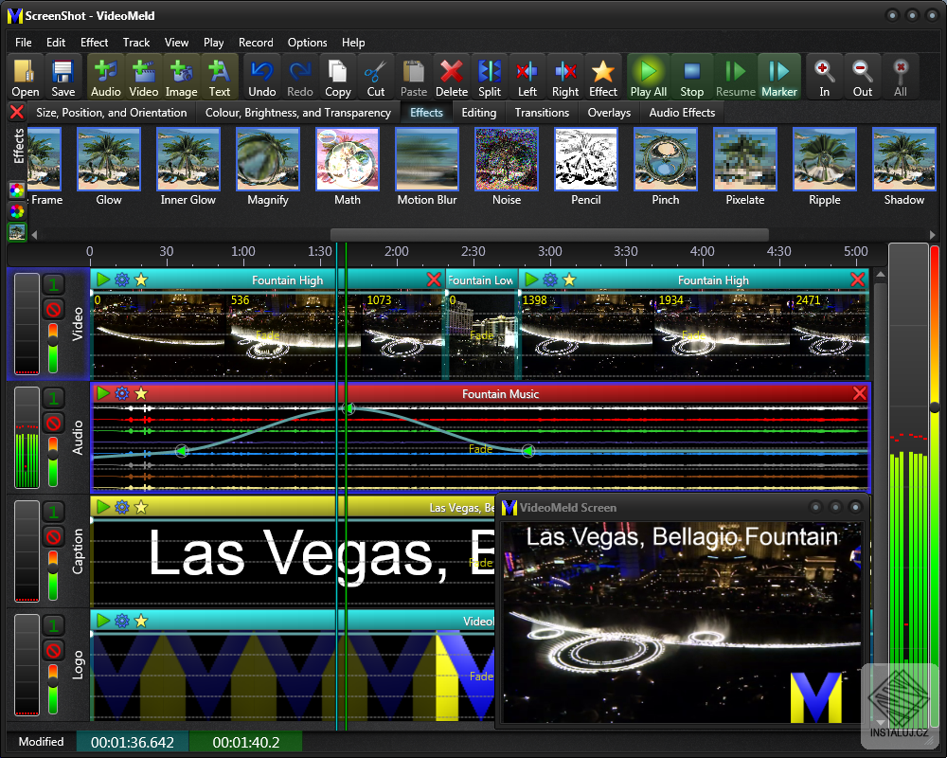Click the Open toolbar icon

25,77
